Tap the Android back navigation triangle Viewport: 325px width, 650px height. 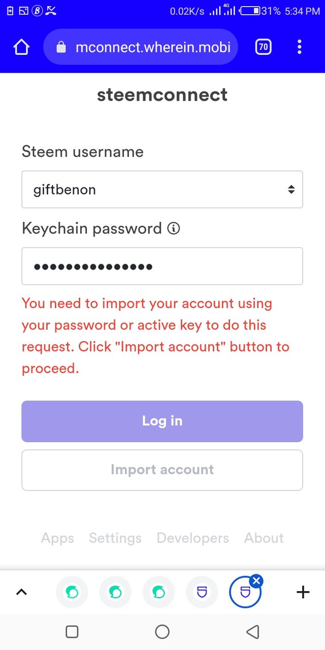coord(252,632)
